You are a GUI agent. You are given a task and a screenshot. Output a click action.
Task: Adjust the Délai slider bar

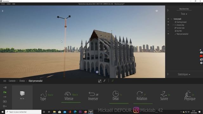119,103
